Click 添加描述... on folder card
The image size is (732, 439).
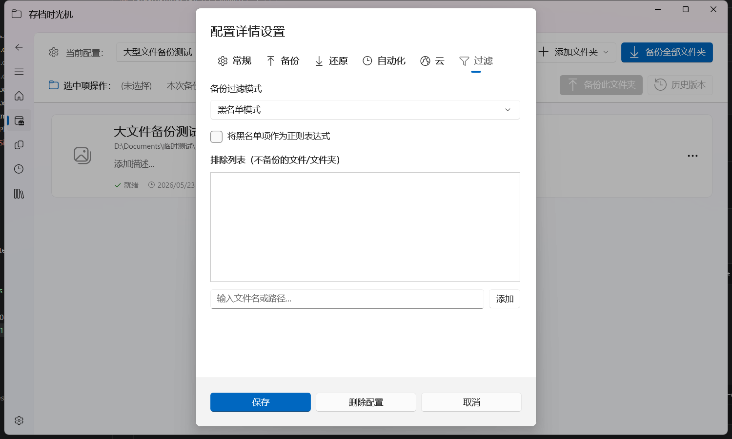(134, 164)
